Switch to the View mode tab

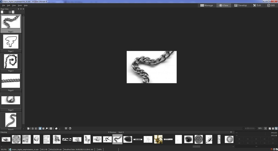224,5
